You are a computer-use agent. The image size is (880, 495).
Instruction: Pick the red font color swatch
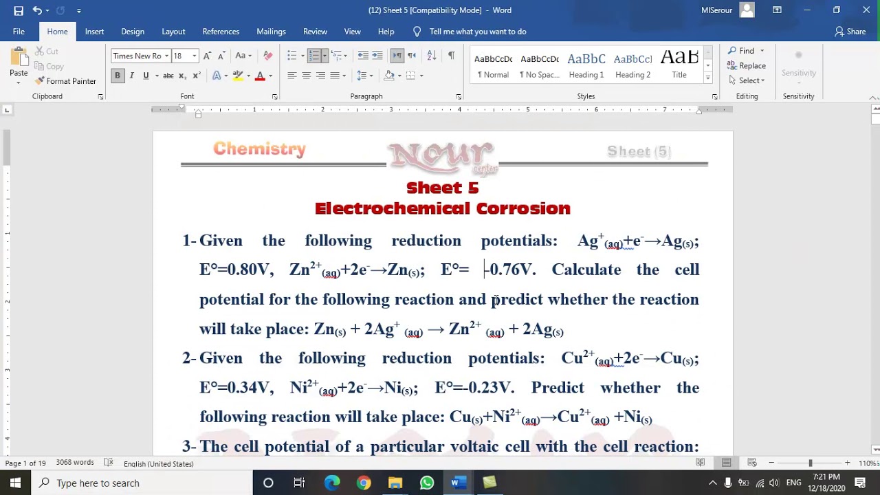pos(260,76)
